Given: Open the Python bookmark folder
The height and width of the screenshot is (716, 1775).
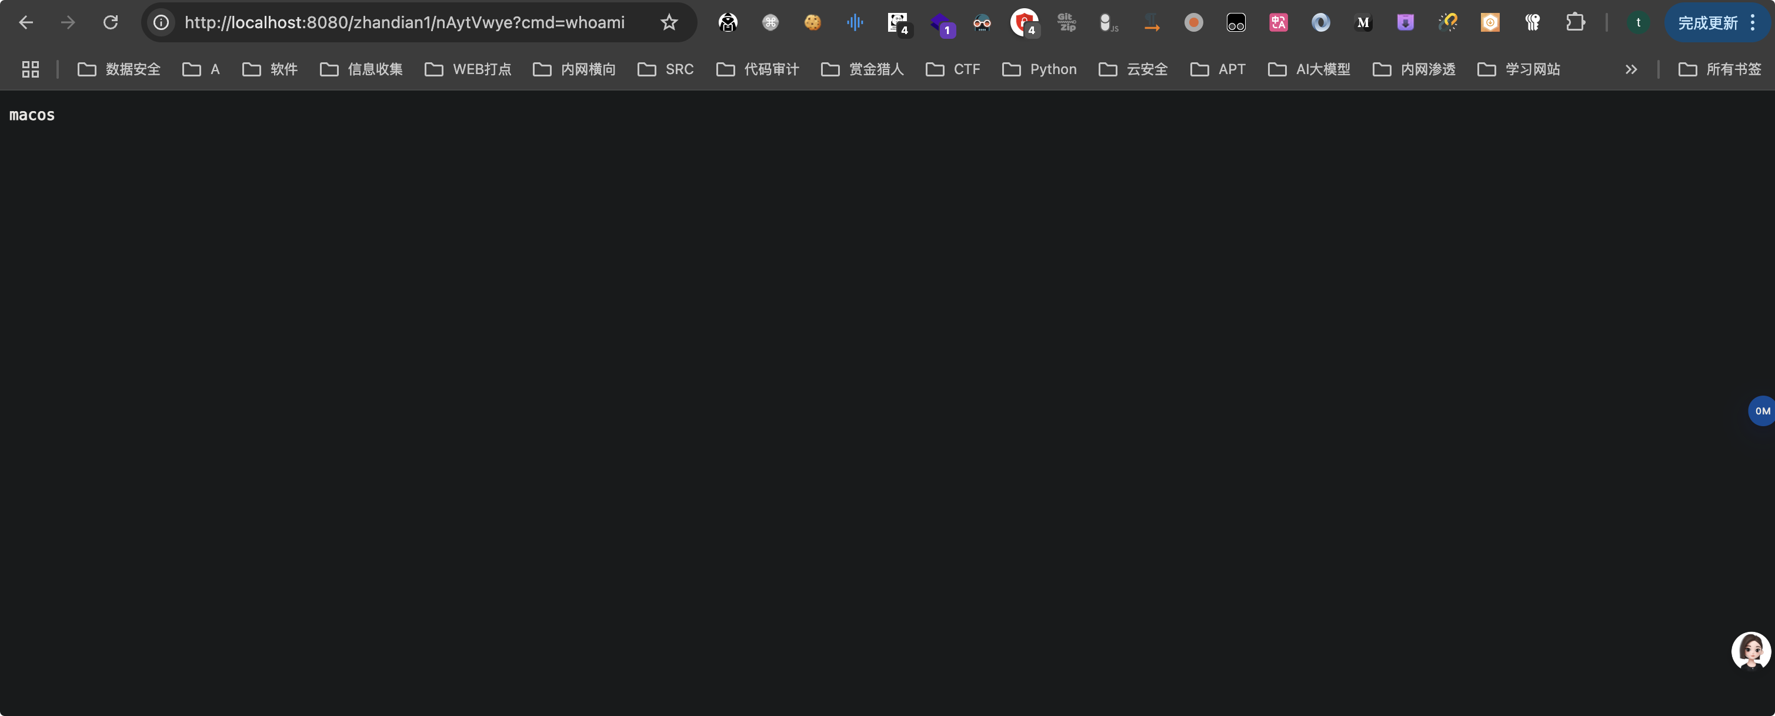Looking at the screenshot, I should (x=1040, y=69).
